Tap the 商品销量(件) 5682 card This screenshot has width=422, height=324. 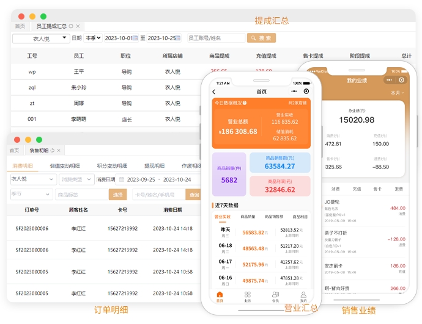point(229,175)
